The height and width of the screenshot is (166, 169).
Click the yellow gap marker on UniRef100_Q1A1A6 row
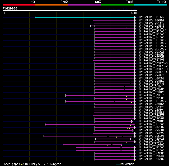click(107, 146)
